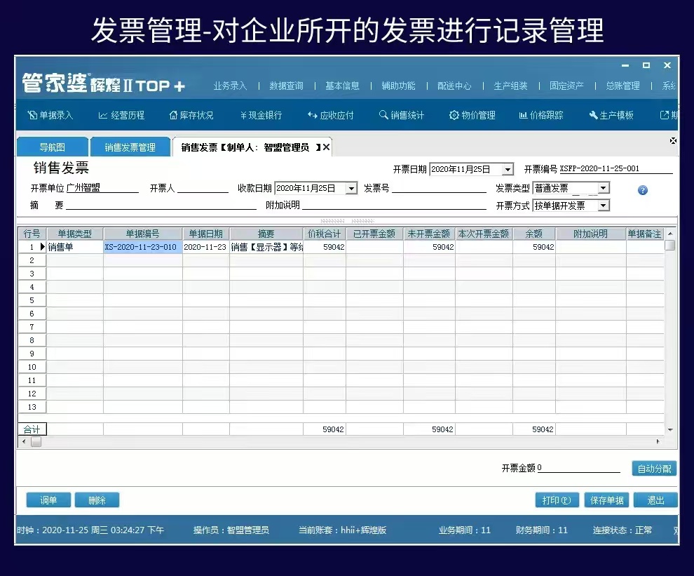Click the horizontal scrollbar thumb
This screenshot has height=576, width=694.
[36, 442]
